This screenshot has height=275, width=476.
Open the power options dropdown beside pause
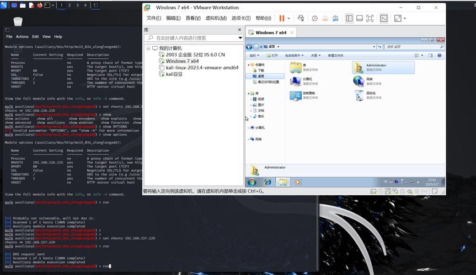pos(288,19)
